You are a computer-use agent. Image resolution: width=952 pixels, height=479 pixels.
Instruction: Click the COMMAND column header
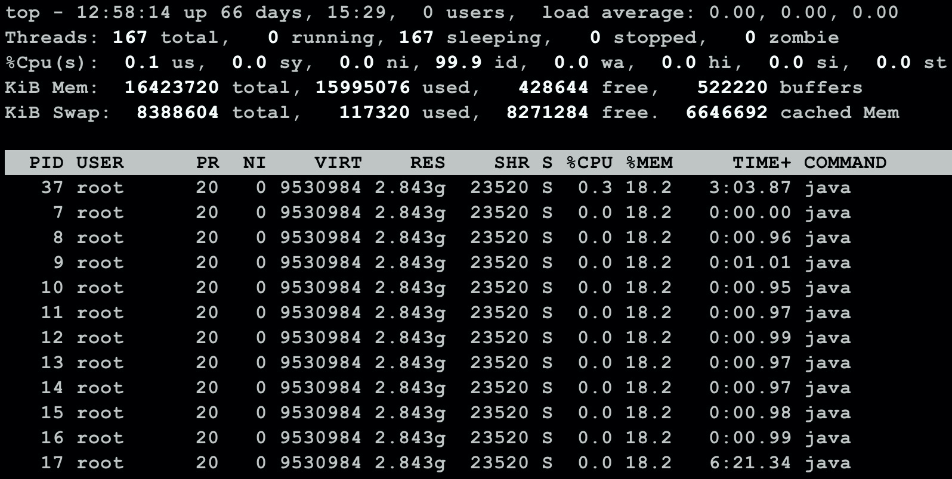point(845,163)
